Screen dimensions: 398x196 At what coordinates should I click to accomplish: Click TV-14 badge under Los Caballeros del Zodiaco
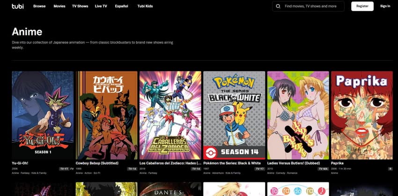196,168
